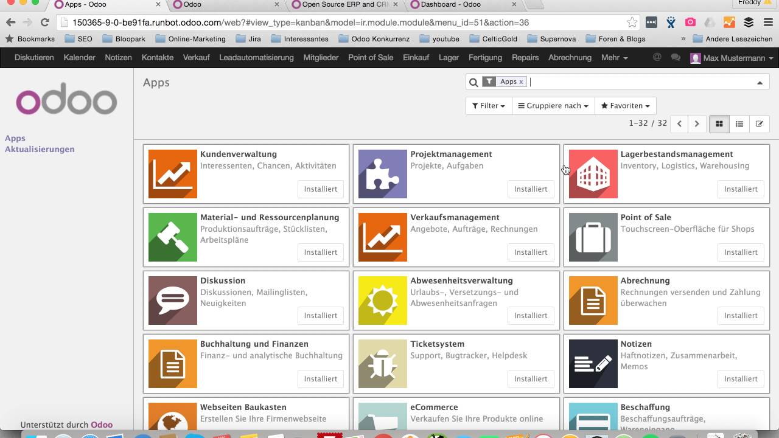Open Andere Lesezeichen bookmarks folder
Image resolution: width=779 pixels, height=438 pixels.
click(x=732, y=39)
